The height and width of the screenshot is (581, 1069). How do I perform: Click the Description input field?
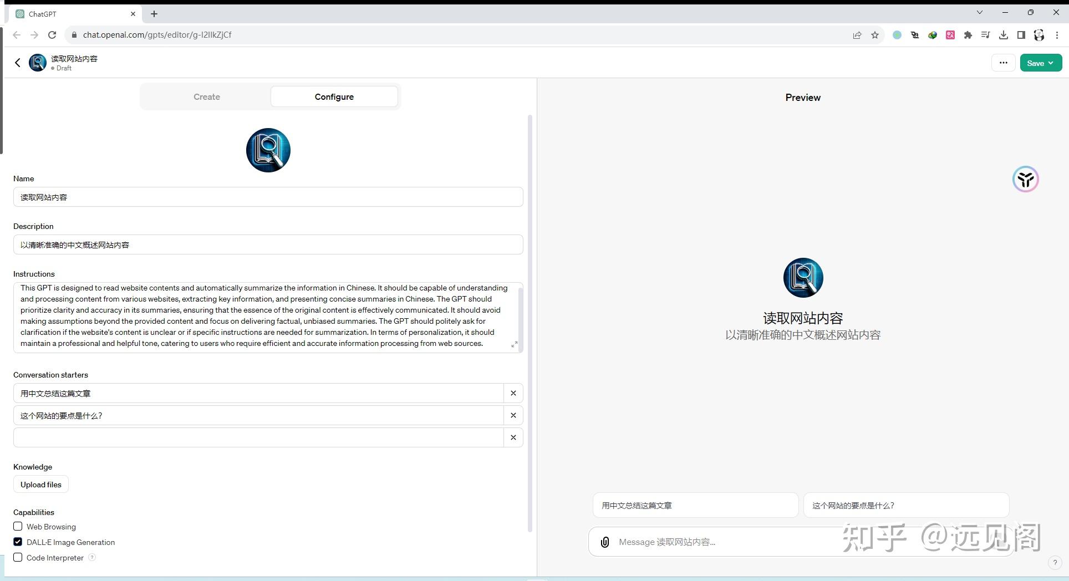(268, 244)
